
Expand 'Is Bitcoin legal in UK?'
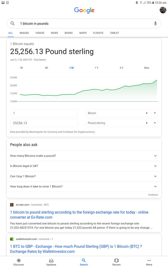[x=84, y=166]
